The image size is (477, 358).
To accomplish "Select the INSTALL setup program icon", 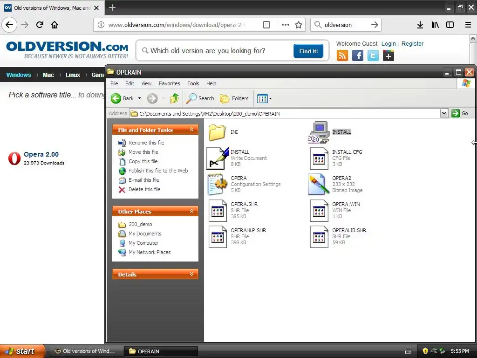I will coord(319,132).
